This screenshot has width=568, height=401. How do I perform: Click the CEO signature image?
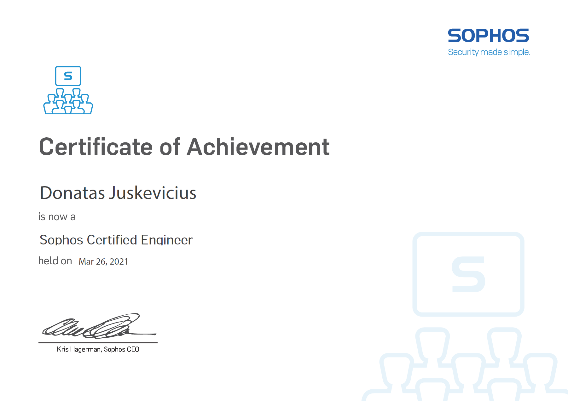(x=99, y=326)
